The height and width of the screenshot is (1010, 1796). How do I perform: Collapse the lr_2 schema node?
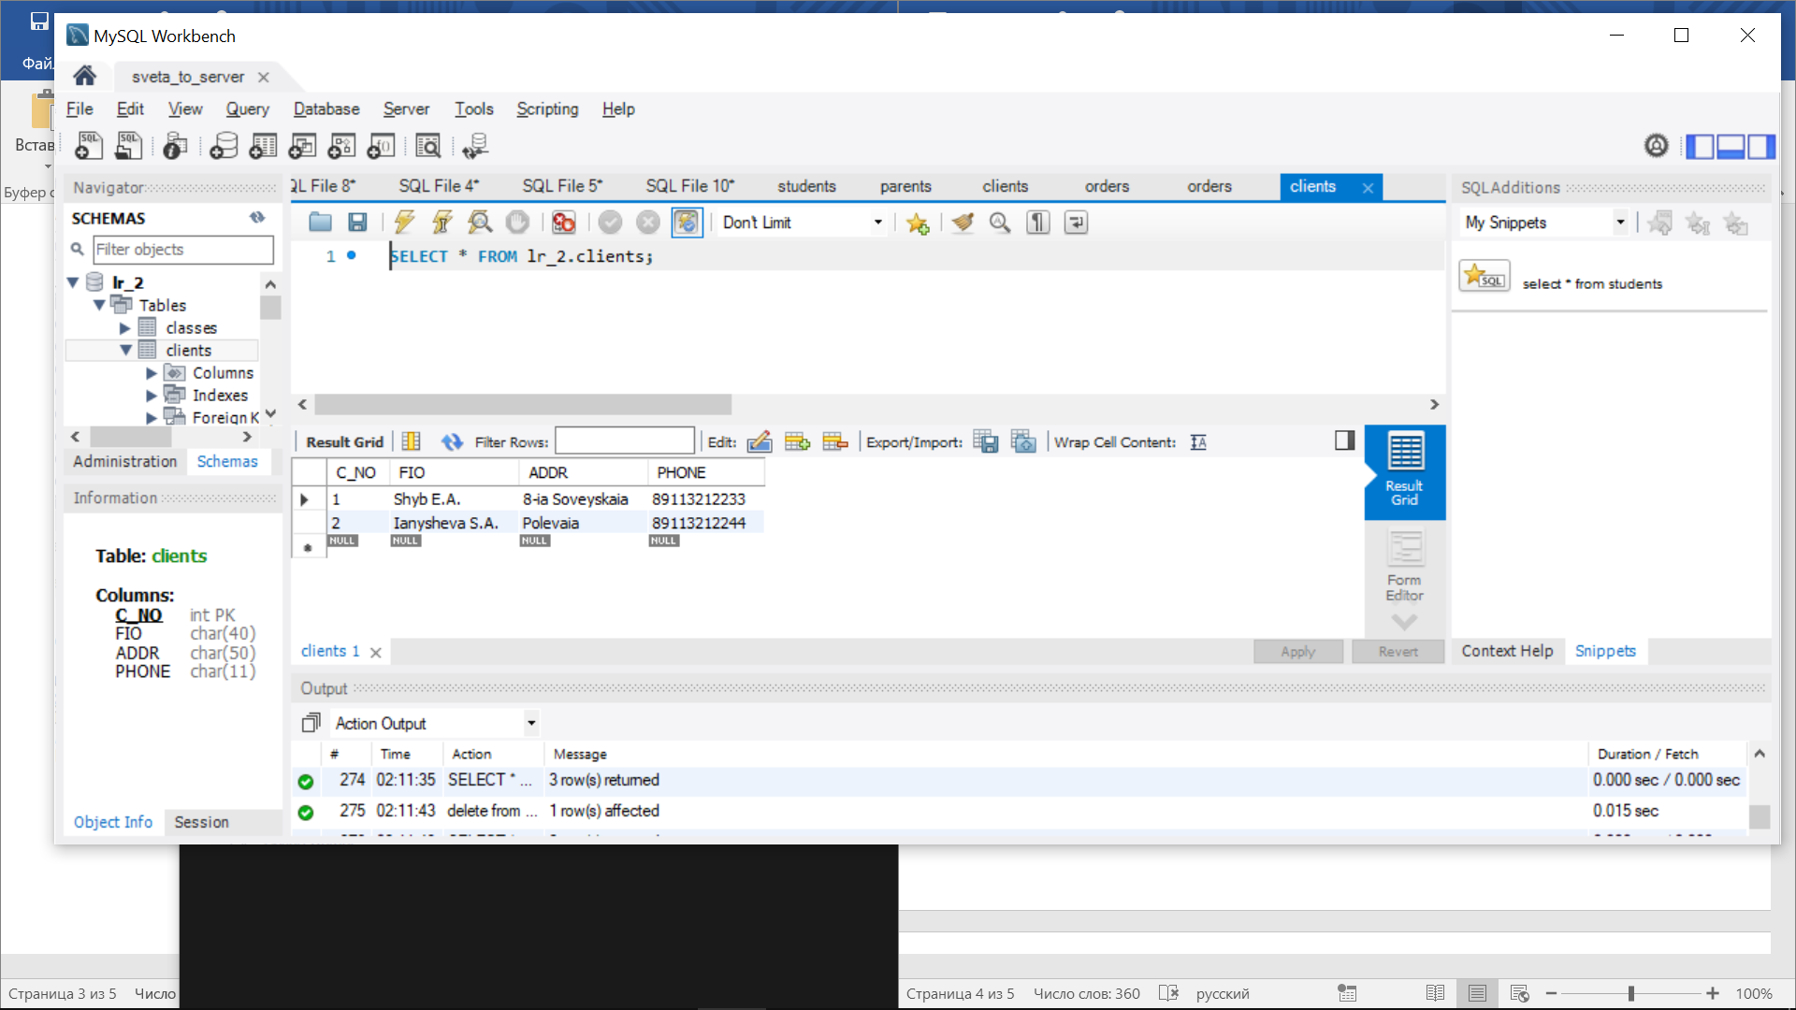tap(72, 282)
